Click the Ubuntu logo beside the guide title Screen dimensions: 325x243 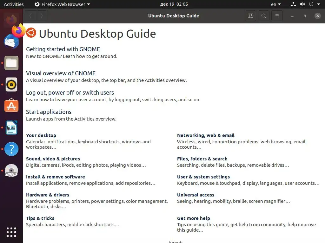31,33
